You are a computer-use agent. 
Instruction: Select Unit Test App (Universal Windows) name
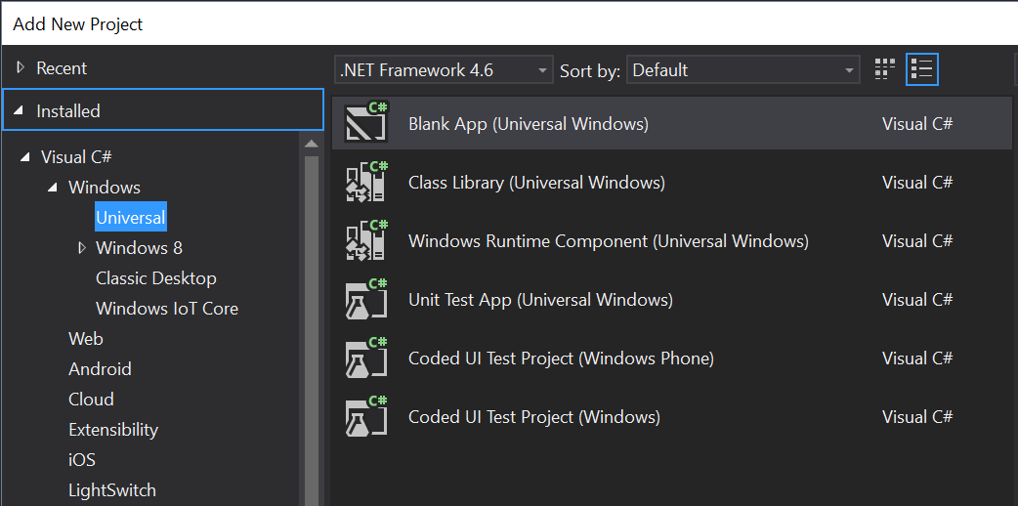pos(540,299)
